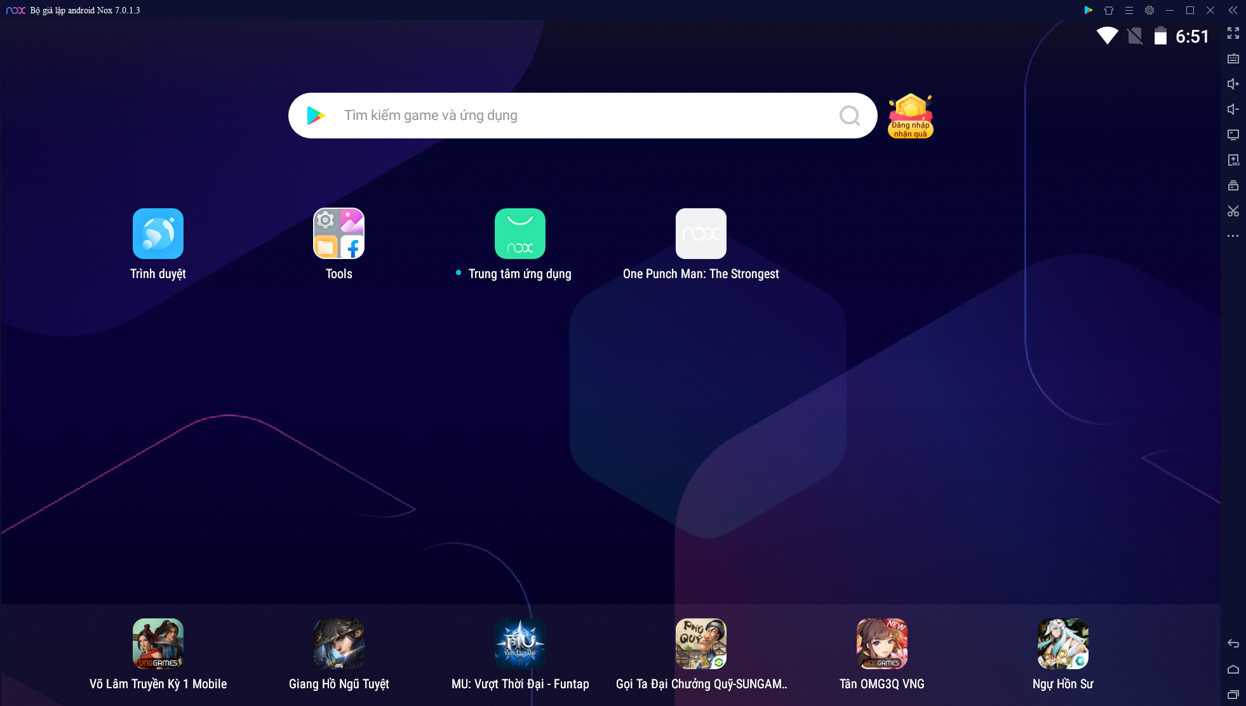This screenshot has height=706, width=1246.
Task: Launch Tân OMG3Q VNG game
Action: click(882, 644)
